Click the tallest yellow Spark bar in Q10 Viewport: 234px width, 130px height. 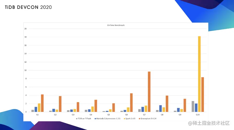click(199, 74)
